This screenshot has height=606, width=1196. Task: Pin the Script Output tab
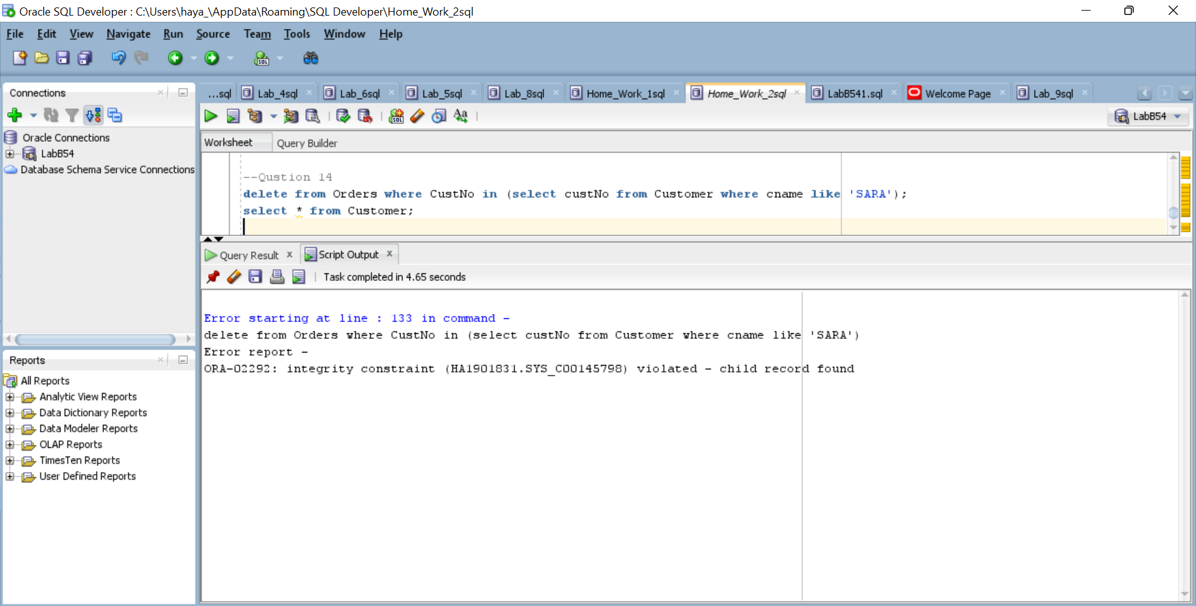pos(213,277)
